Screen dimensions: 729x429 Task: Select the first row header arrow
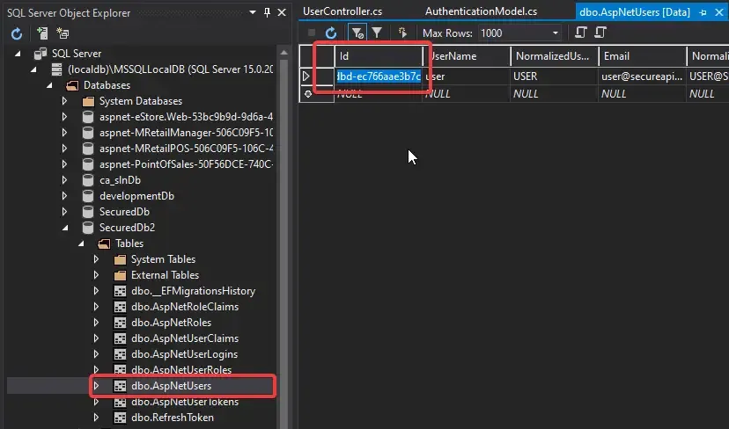(x=306, y=76)
